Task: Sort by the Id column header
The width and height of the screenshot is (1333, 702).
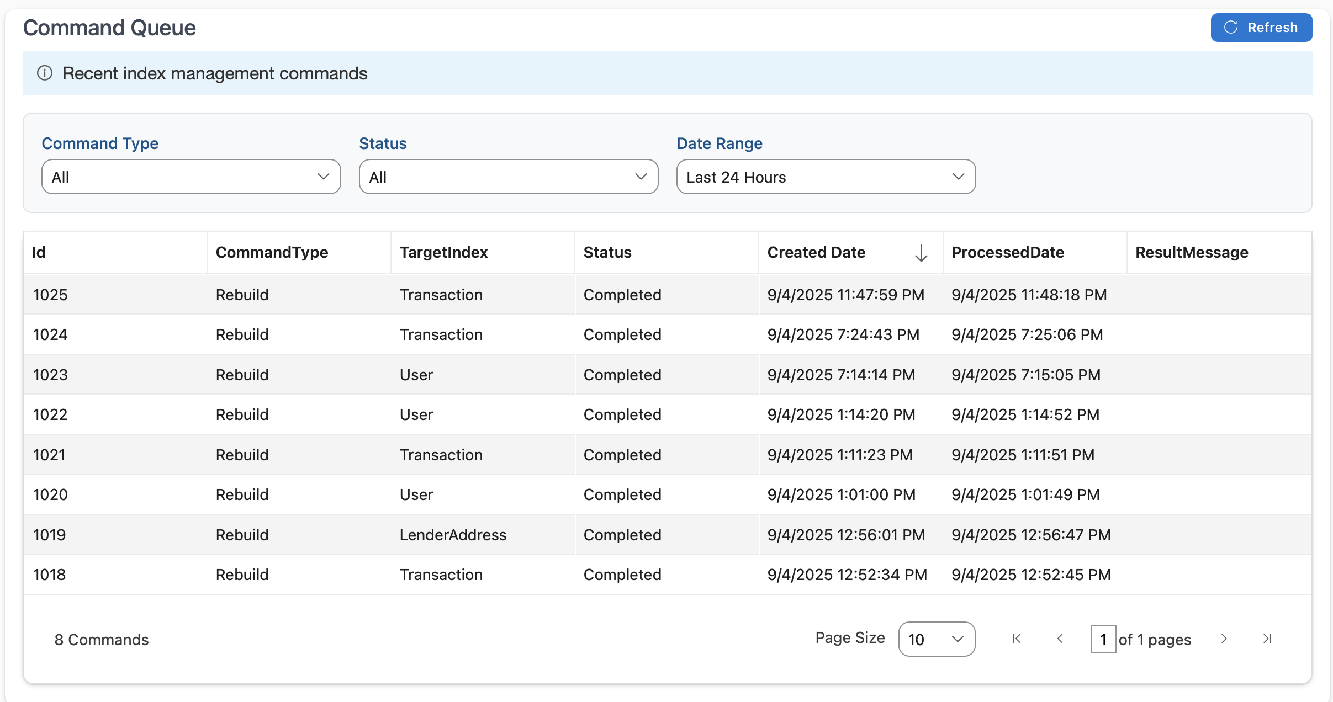Action: point(39,252)
